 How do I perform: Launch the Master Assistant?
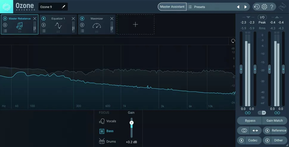(172, 7)
